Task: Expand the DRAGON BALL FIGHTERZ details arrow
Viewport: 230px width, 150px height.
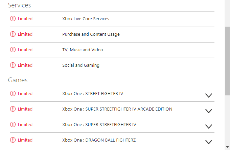Action: coord(209,142)
